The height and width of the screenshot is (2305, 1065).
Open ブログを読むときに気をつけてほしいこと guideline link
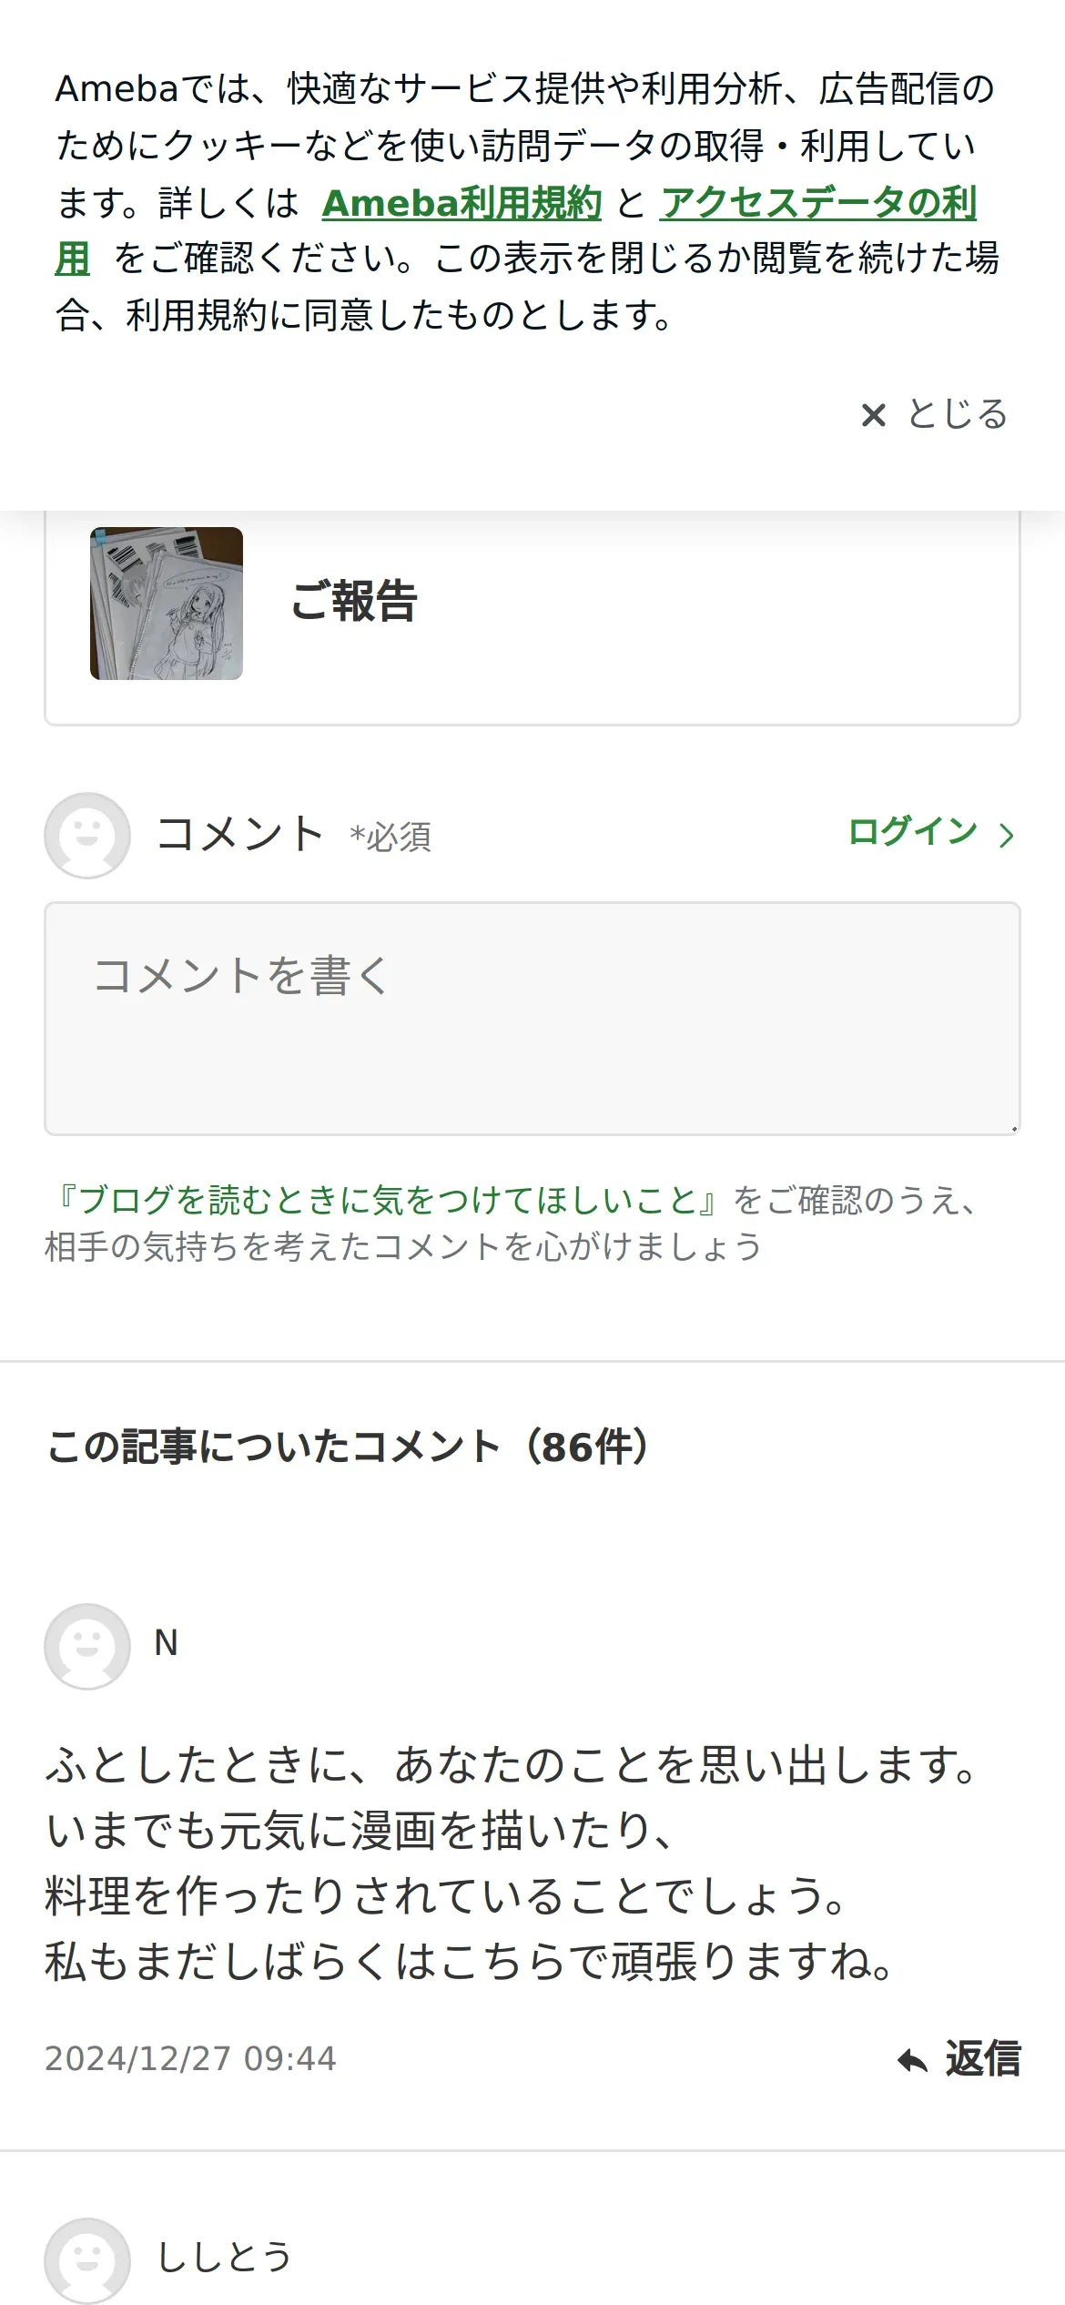click(387, 1200)
